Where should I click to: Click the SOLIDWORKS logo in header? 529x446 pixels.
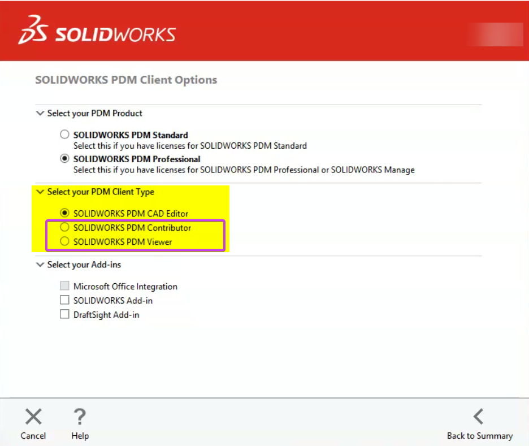click(97, 30)
